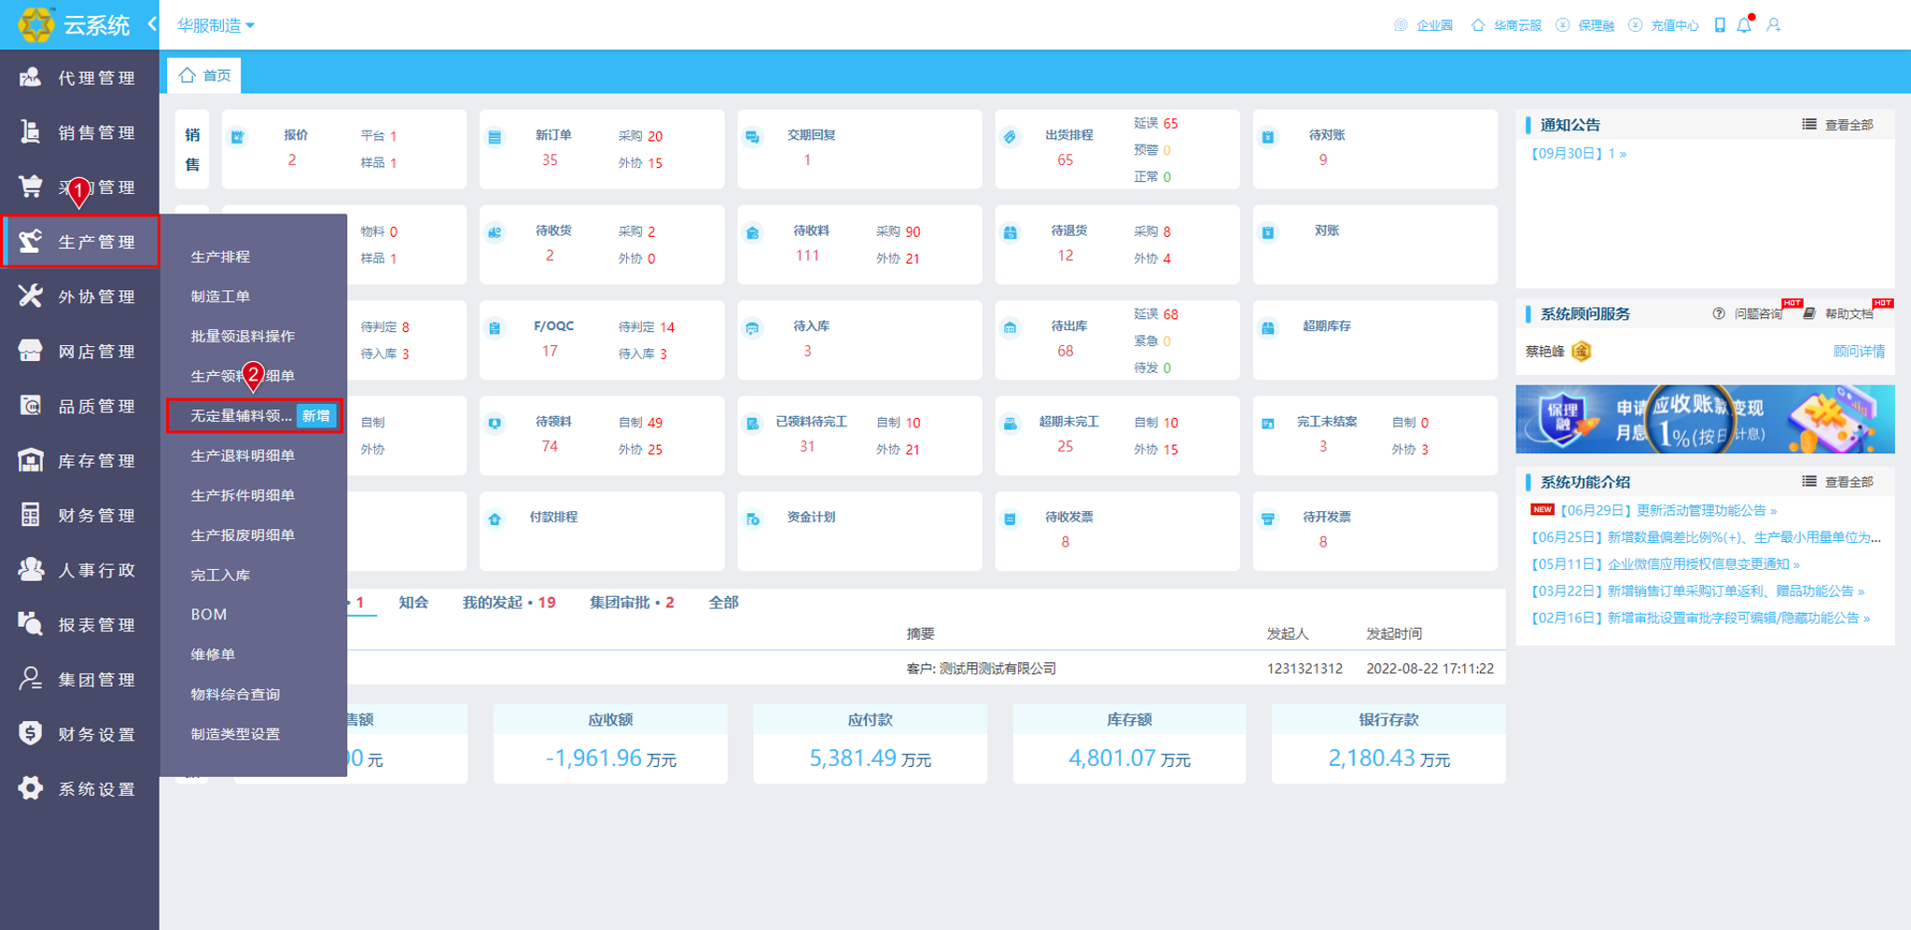
Task: Click the user profile icon
Action: tap(1774, 25)
